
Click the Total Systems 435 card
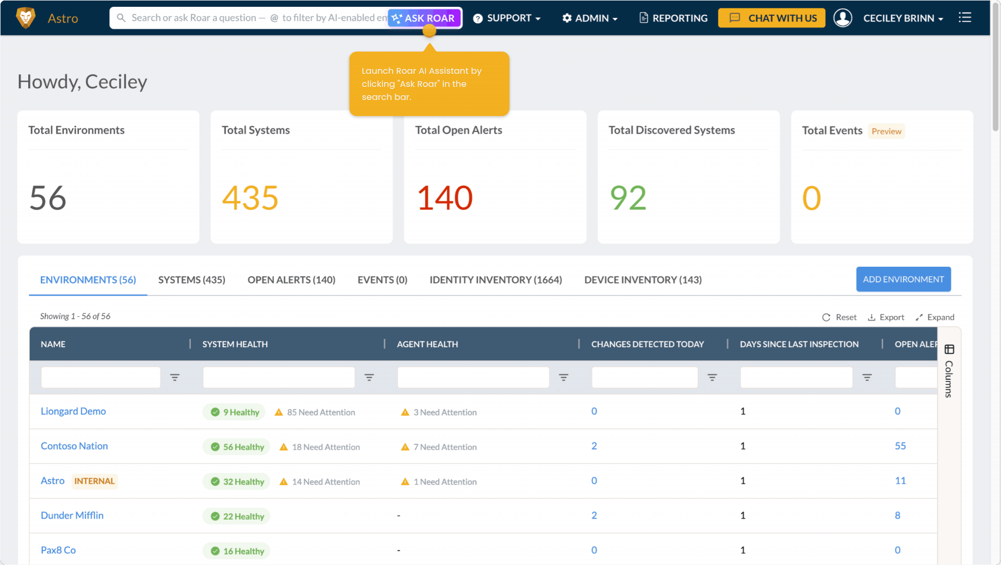pyautogui.click(x=302, y=177)
